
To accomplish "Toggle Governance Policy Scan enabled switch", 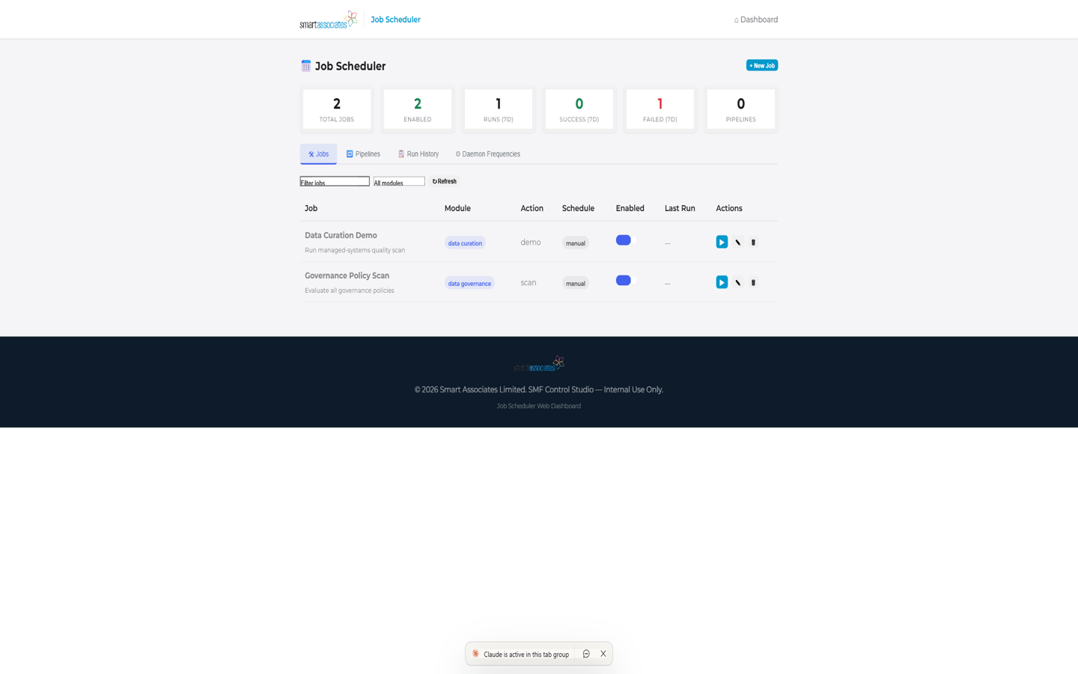I will coord(624,281).
